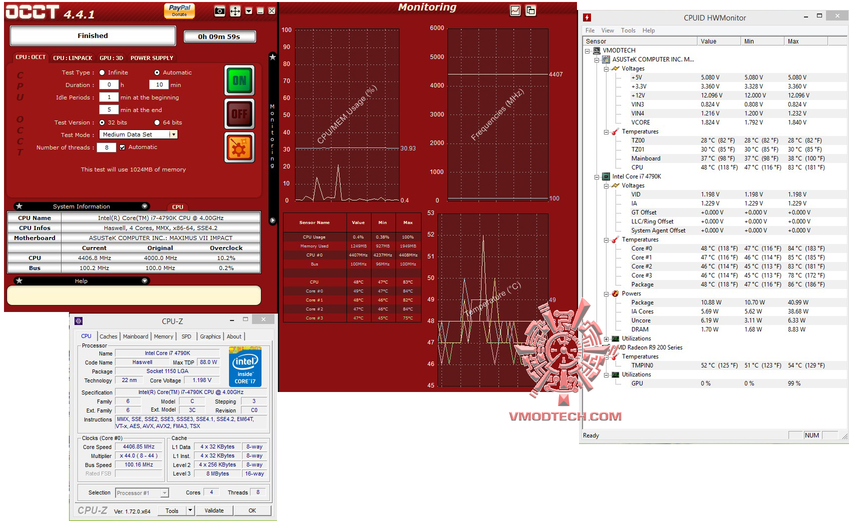Click the star icon beside System Information

19,206
